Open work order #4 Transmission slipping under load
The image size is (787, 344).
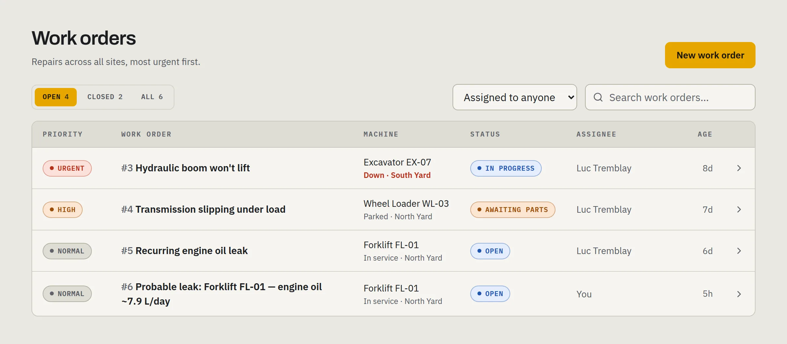point(203,209)
